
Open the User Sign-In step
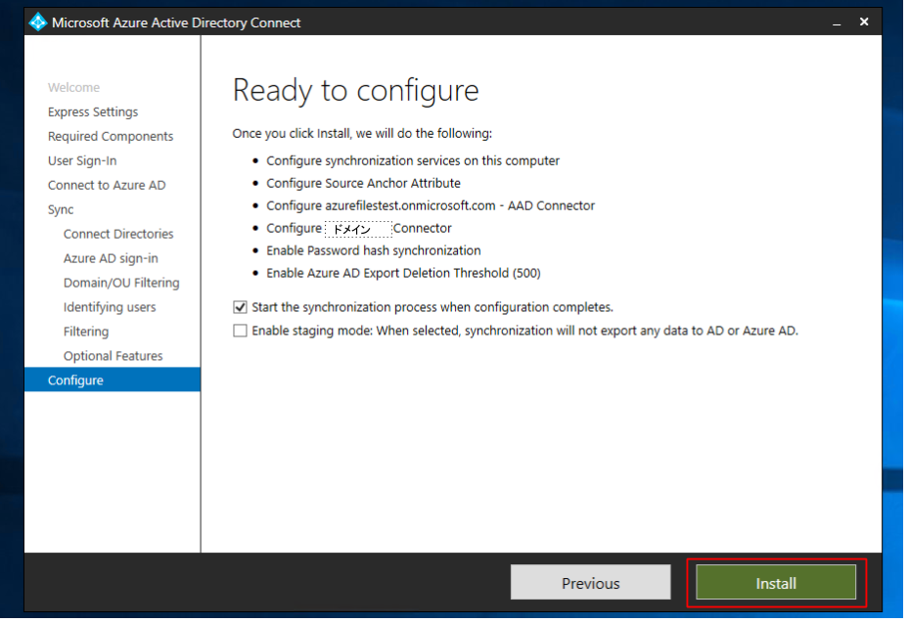[x=82, y=160]
